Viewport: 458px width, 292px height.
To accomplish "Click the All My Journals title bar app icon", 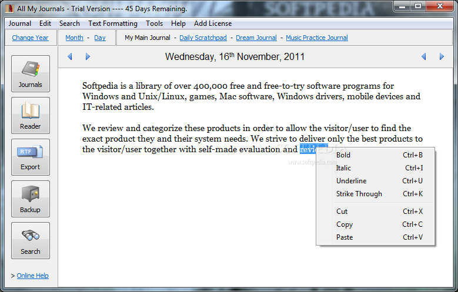I will (9, 8).
